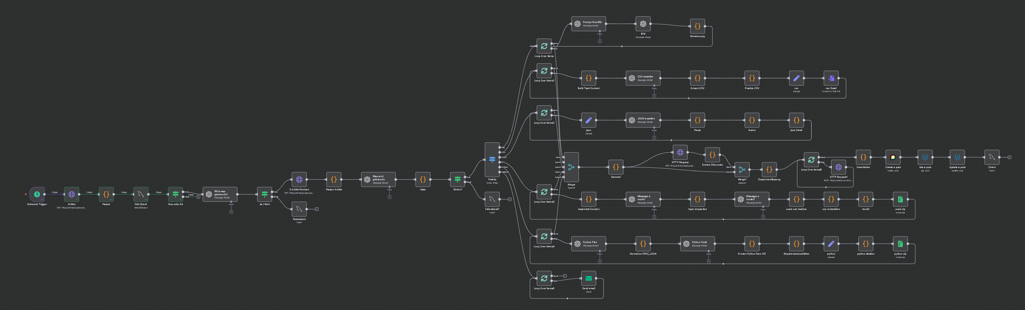Click the Neu oder Alt if-node
The image size is (1025, 310).
(x=176, y=194)
